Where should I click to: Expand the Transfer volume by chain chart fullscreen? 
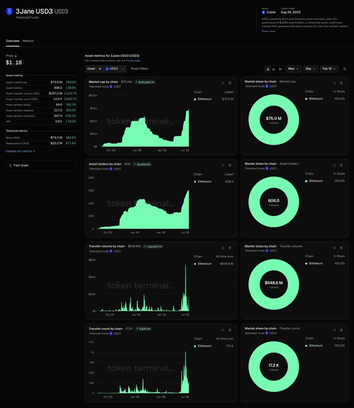223,248
